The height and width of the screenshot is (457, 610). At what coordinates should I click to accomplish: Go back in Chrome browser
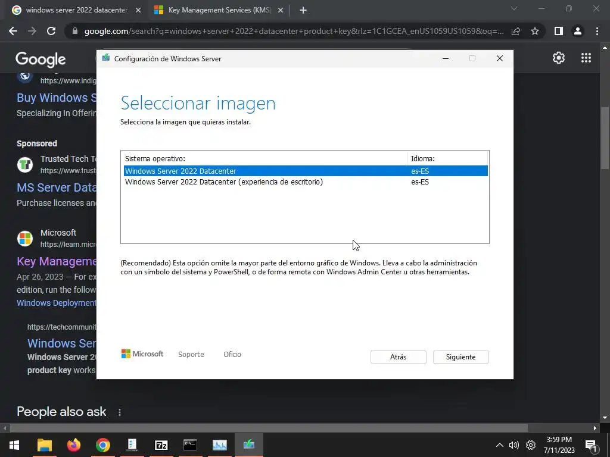13,31
